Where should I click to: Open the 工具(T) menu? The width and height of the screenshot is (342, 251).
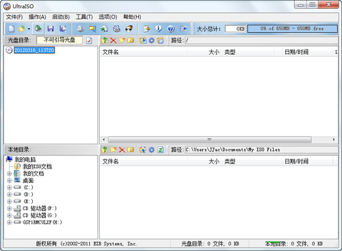point(84,17)
